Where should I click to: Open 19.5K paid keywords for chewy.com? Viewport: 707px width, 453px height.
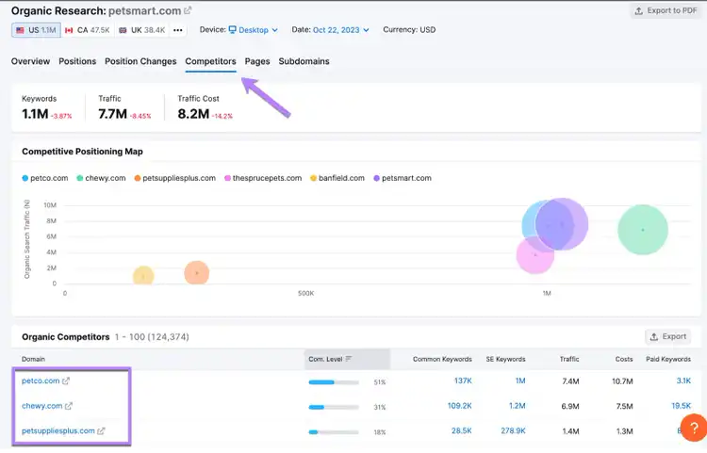(x=681, y=406)
